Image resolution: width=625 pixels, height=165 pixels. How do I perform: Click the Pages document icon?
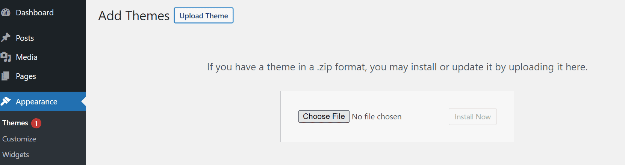[x=6, y=76]
